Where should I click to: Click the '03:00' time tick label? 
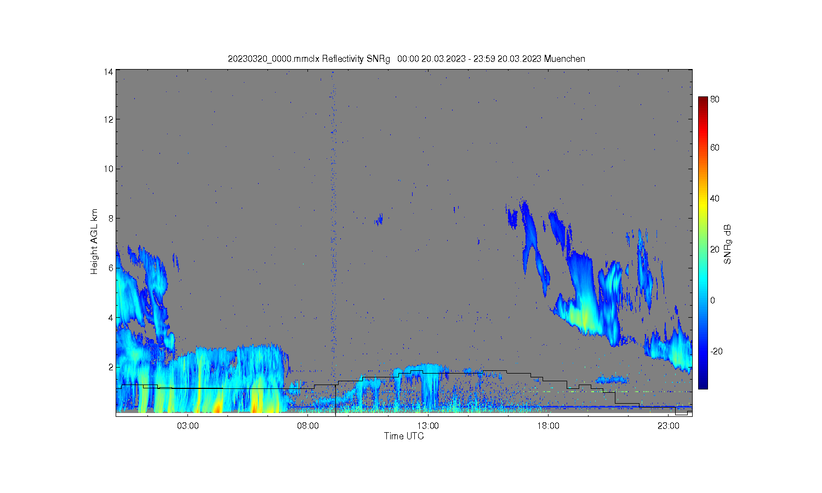click(188, 426)
